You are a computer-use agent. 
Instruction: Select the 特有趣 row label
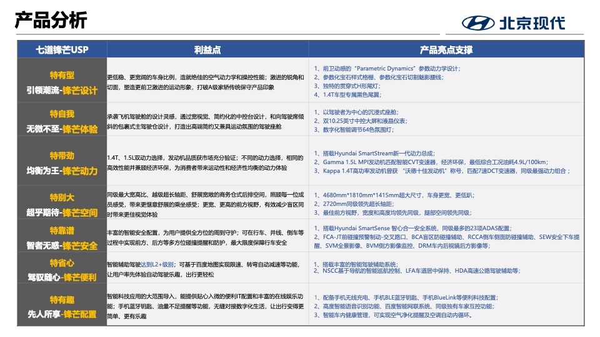click(x=62, y=300)
